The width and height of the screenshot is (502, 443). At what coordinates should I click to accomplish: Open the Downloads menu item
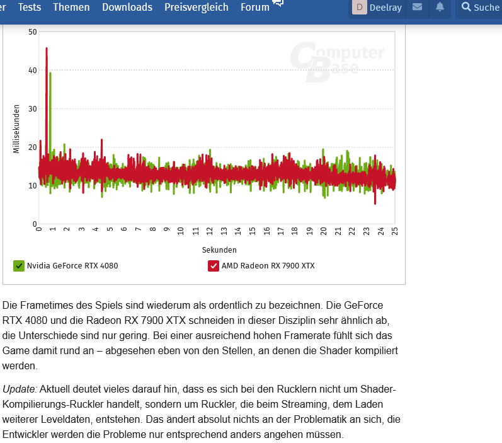tap(127, 7)
